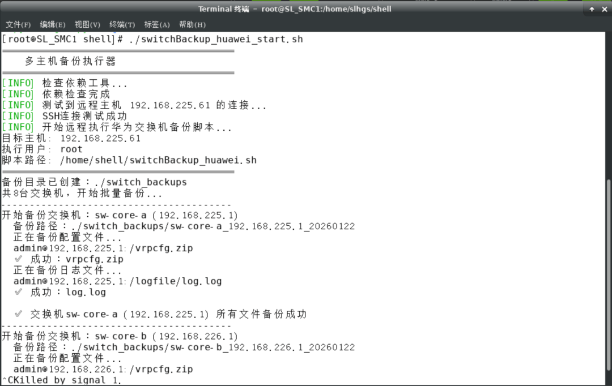Open the 文件(F) menu
This screenshot has width=612, height=386.
(18, 25)
